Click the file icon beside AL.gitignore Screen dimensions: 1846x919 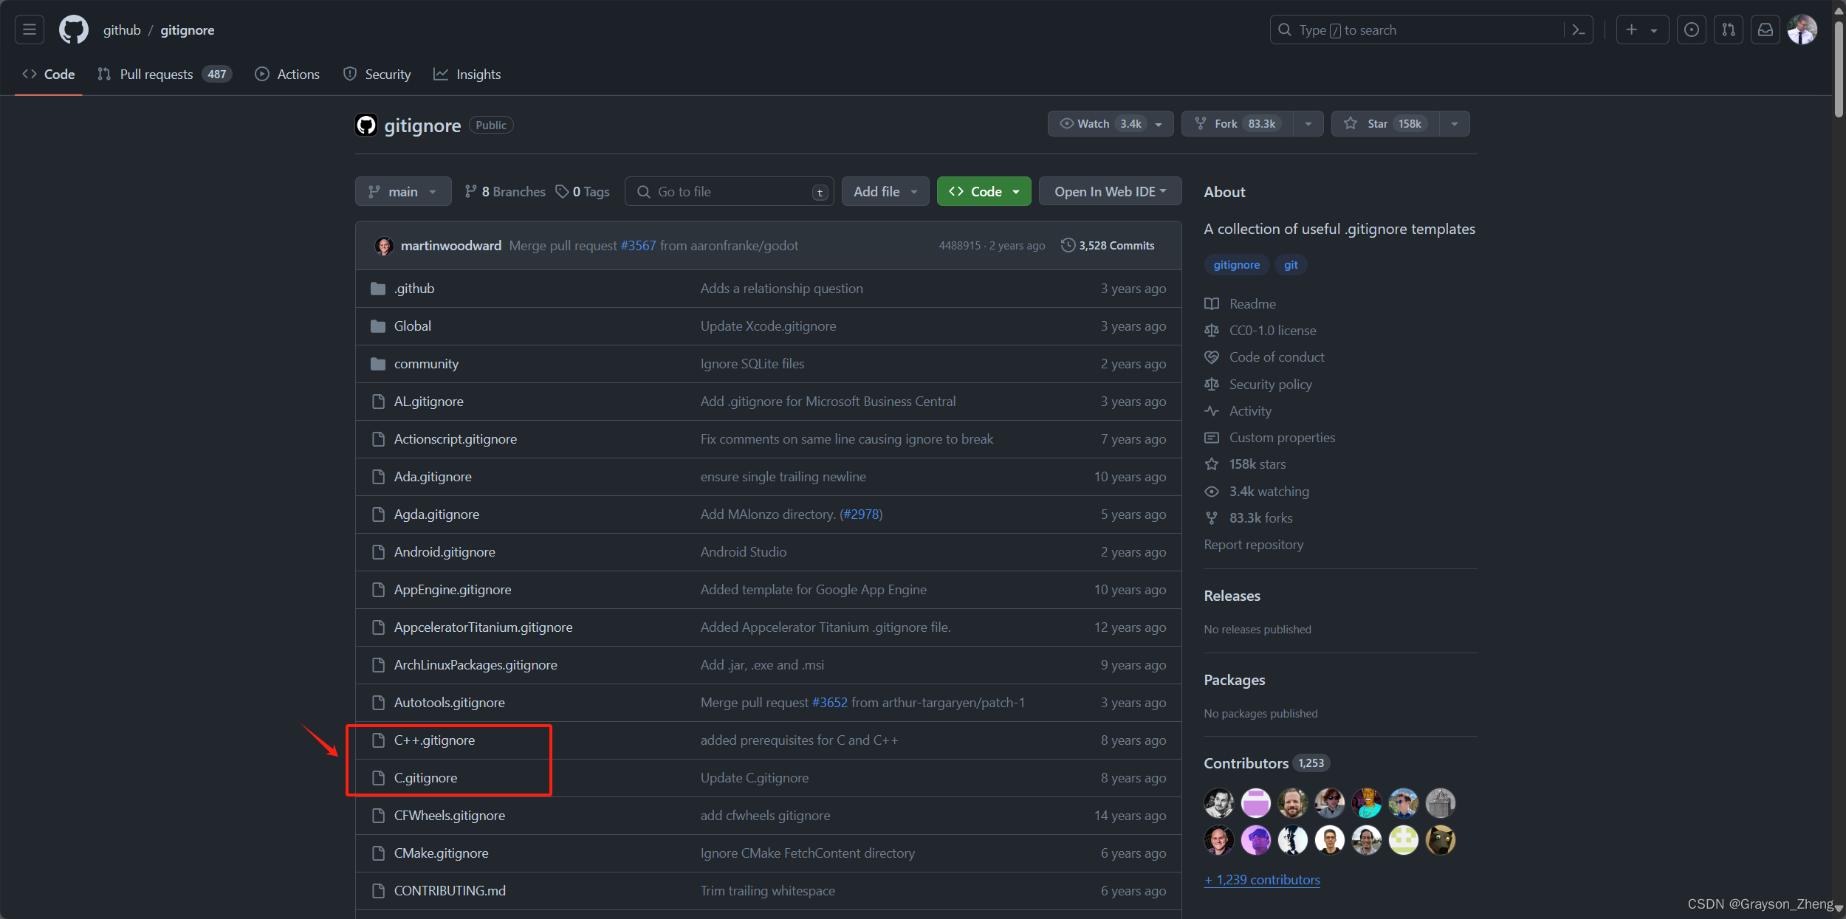click(379, 402)
